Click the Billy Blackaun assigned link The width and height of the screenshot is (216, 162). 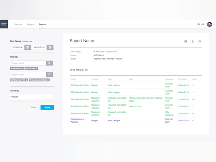tap(169, 113)
